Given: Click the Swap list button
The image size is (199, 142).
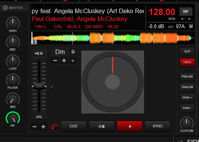Looking at the screenshot, I should (187, 87).
